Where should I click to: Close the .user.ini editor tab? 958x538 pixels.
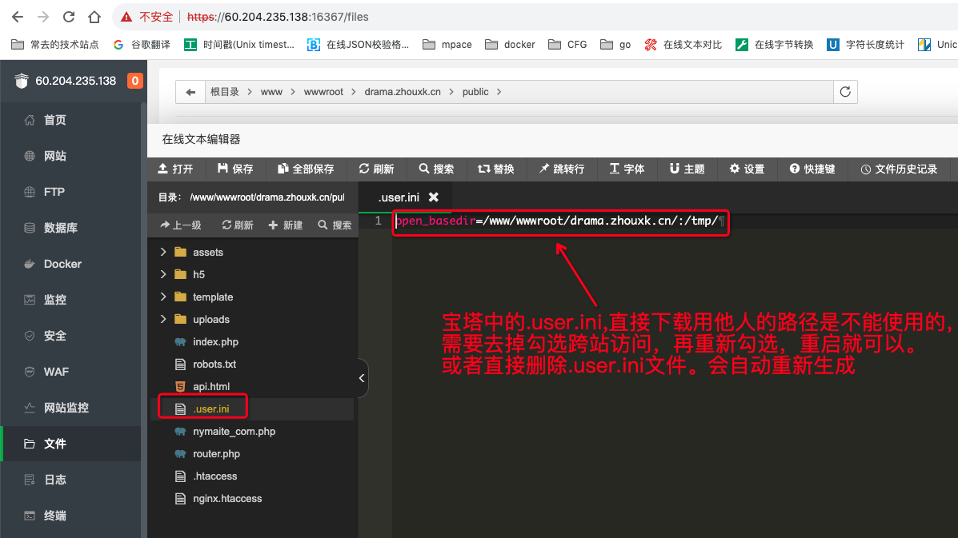pyautogui.click(x=433, y=197)
